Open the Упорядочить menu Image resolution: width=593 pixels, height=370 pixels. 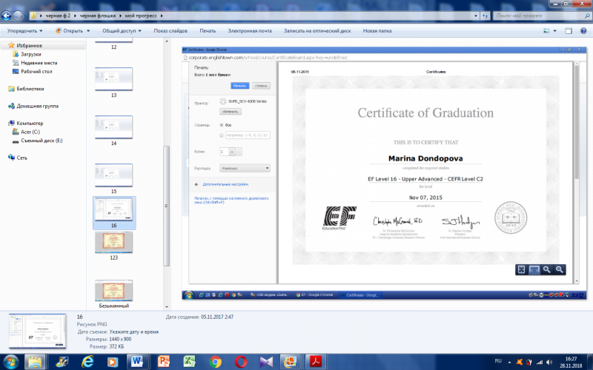click(x=25, y=31)
